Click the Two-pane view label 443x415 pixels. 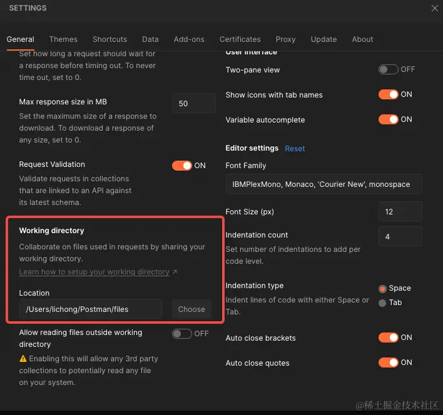253,70
